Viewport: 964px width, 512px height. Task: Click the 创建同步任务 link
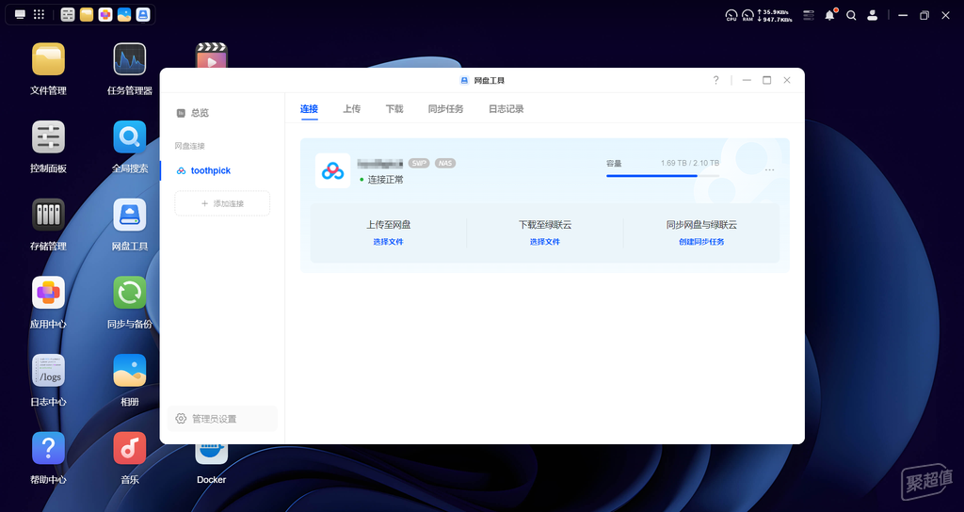pyautogui.click(x=701, y=242)
